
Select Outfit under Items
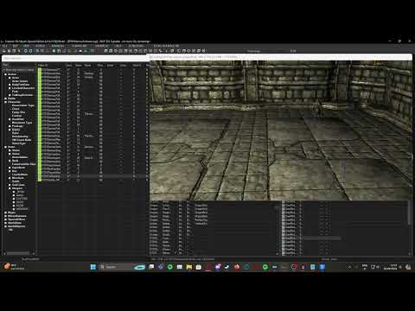coord(16,181)
